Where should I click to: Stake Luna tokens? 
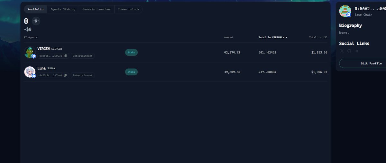[x=131, y=72]
